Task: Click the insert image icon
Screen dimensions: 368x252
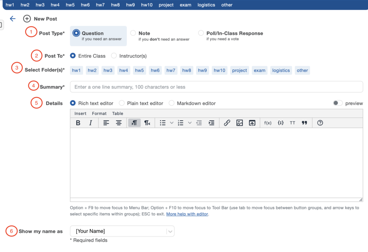Action: [x=240, y=123]
